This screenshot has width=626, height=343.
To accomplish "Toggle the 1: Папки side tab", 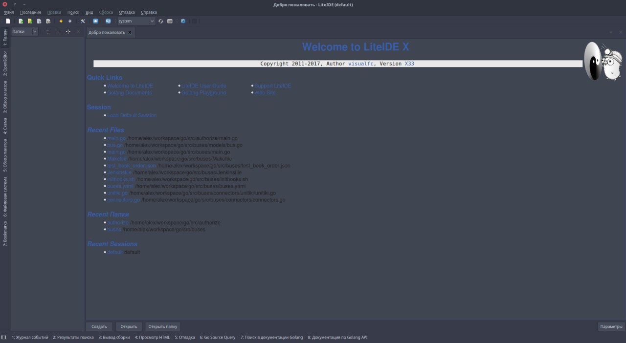I will (5, 38).
